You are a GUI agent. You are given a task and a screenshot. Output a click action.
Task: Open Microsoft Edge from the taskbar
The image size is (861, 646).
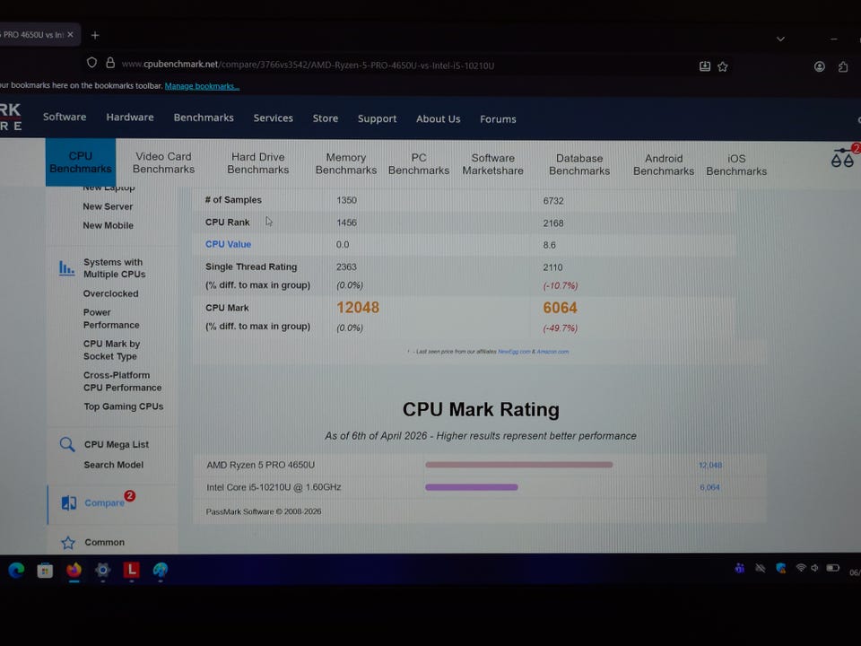tap(16, 571)
